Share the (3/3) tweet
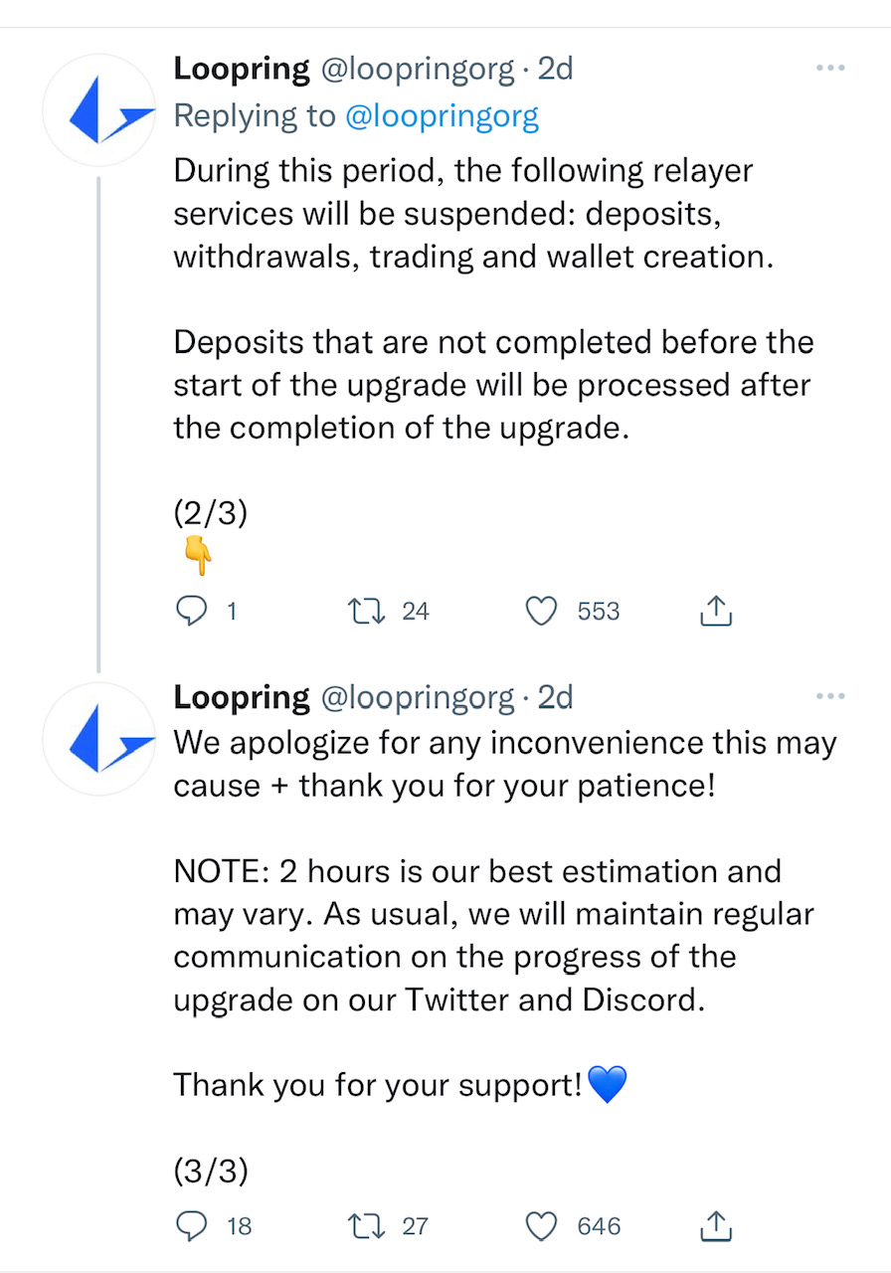The height and width of the screenshot is (1273, 891). (716, 1227)
